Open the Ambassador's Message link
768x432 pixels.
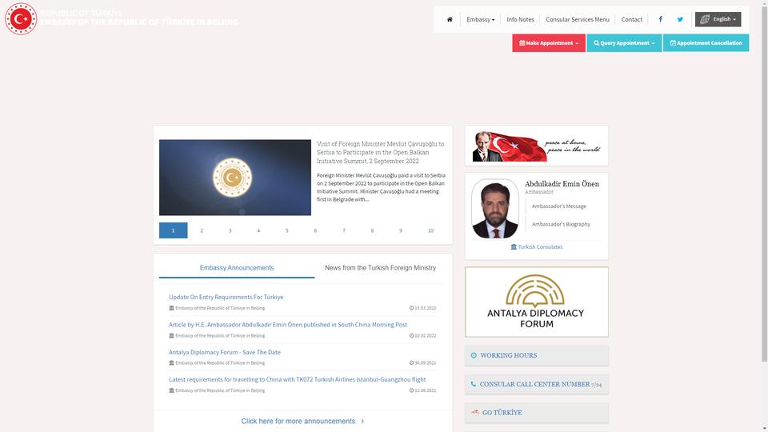tap(559, 206)
